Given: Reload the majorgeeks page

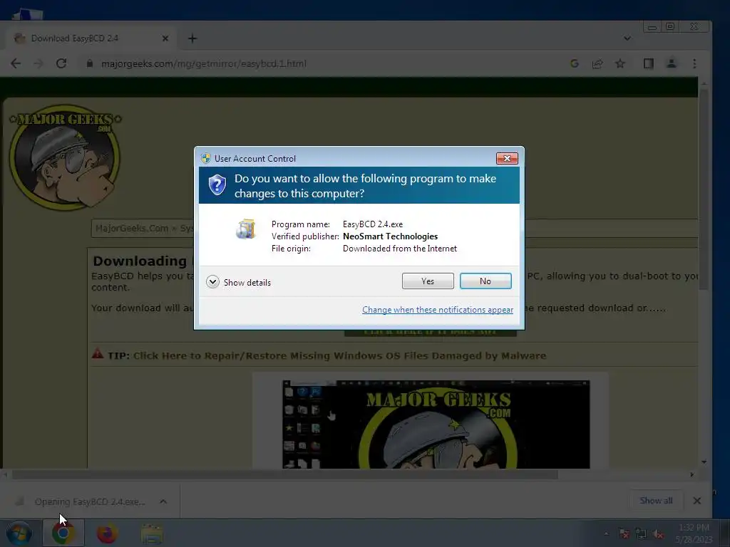Looking at the screenshot, I should 61,63.
